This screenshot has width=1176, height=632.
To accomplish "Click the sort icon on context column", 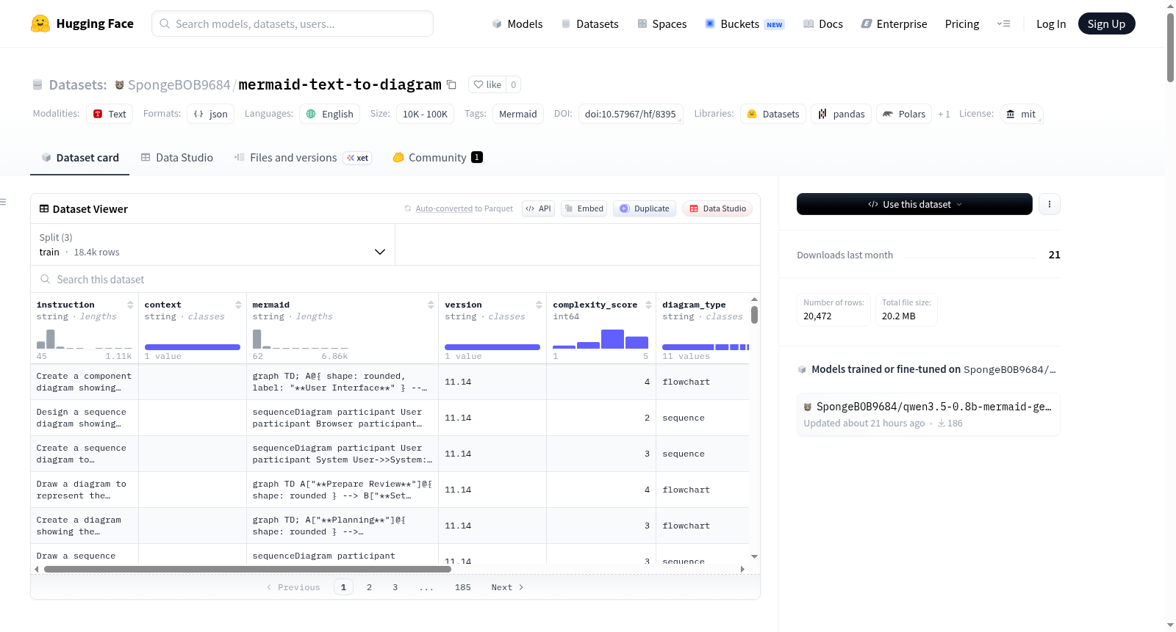I will click(238, 305).
